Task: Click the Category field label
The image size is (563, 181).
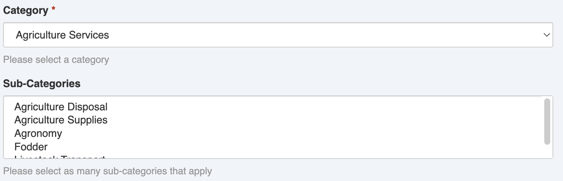Action: tap(25, 10)
